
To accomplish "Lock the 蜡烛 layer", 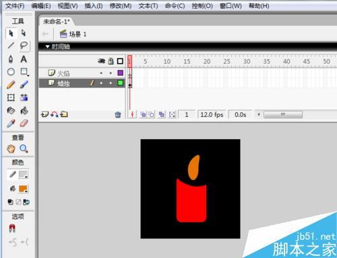I will click(111, 83).
